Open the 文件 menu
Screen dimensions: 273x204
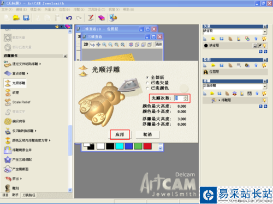tap(7, 9)
